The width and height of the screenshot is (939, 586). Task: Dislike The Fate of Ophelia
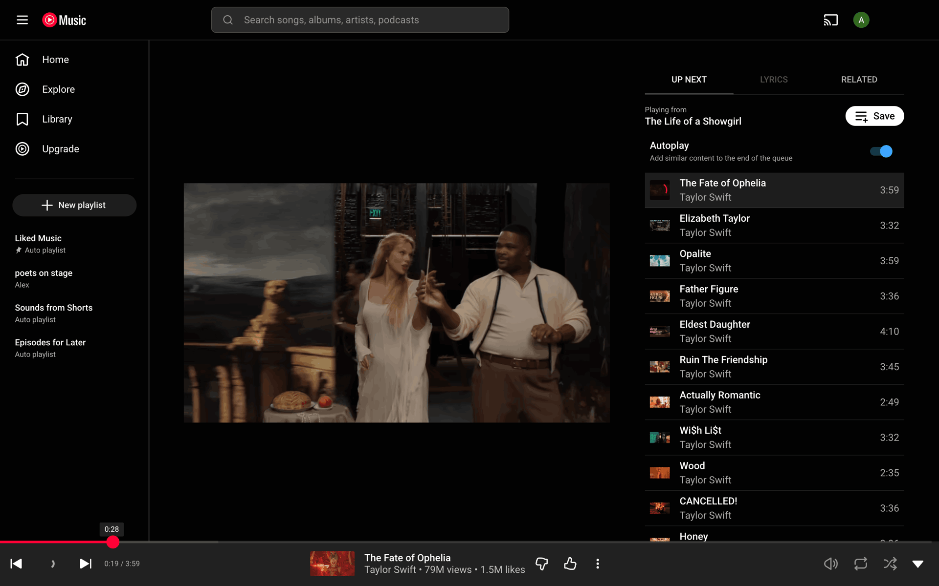[x=541, y=564]
